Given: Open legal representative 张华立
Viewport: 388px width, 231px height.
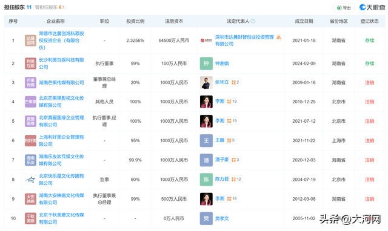Looking at the screenshot, I should tap(222, 82).
